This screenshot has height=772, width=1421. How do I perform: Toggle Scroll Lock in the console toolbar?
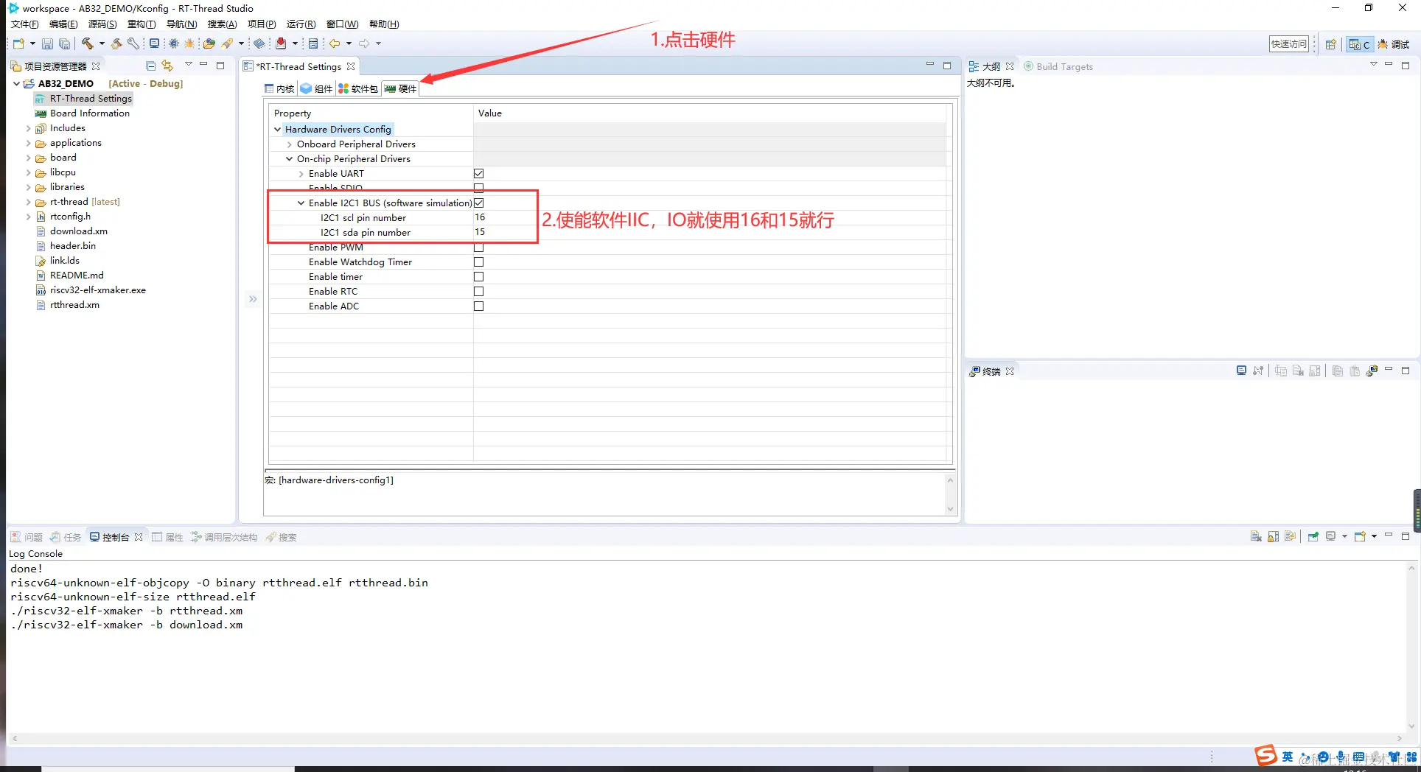coord(1273,536)
